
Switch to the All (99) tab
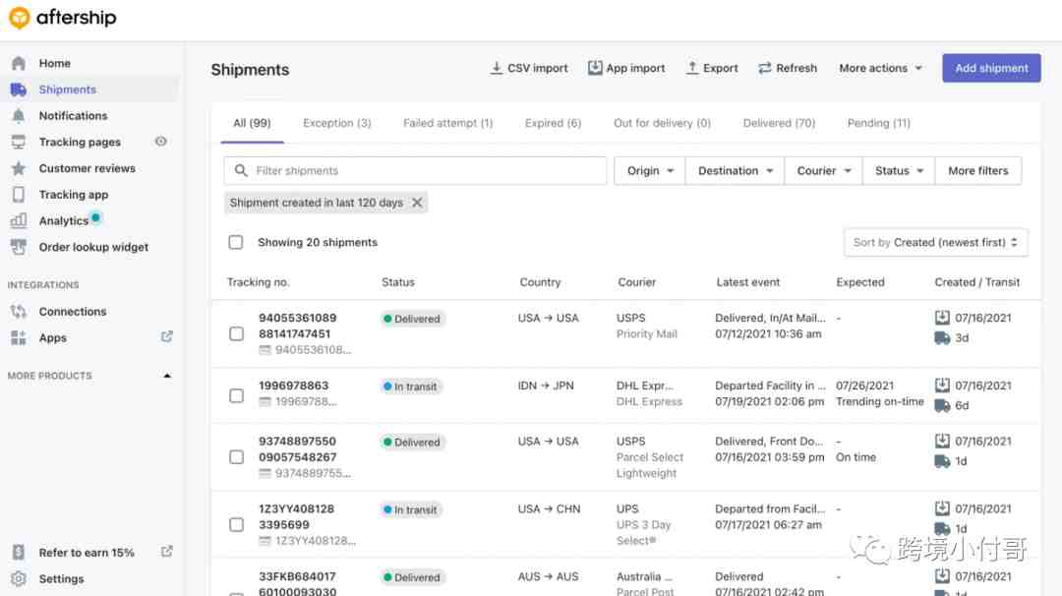(252, 123)
